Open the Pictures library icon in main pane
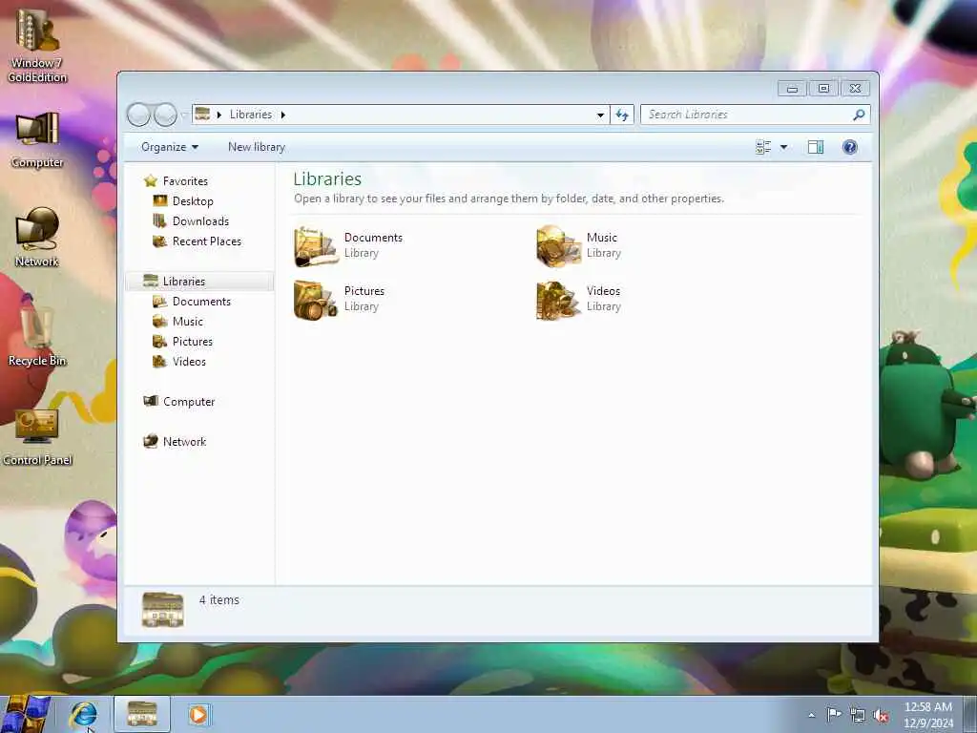Screen dimensions: 977x733 tap(316, 300)
